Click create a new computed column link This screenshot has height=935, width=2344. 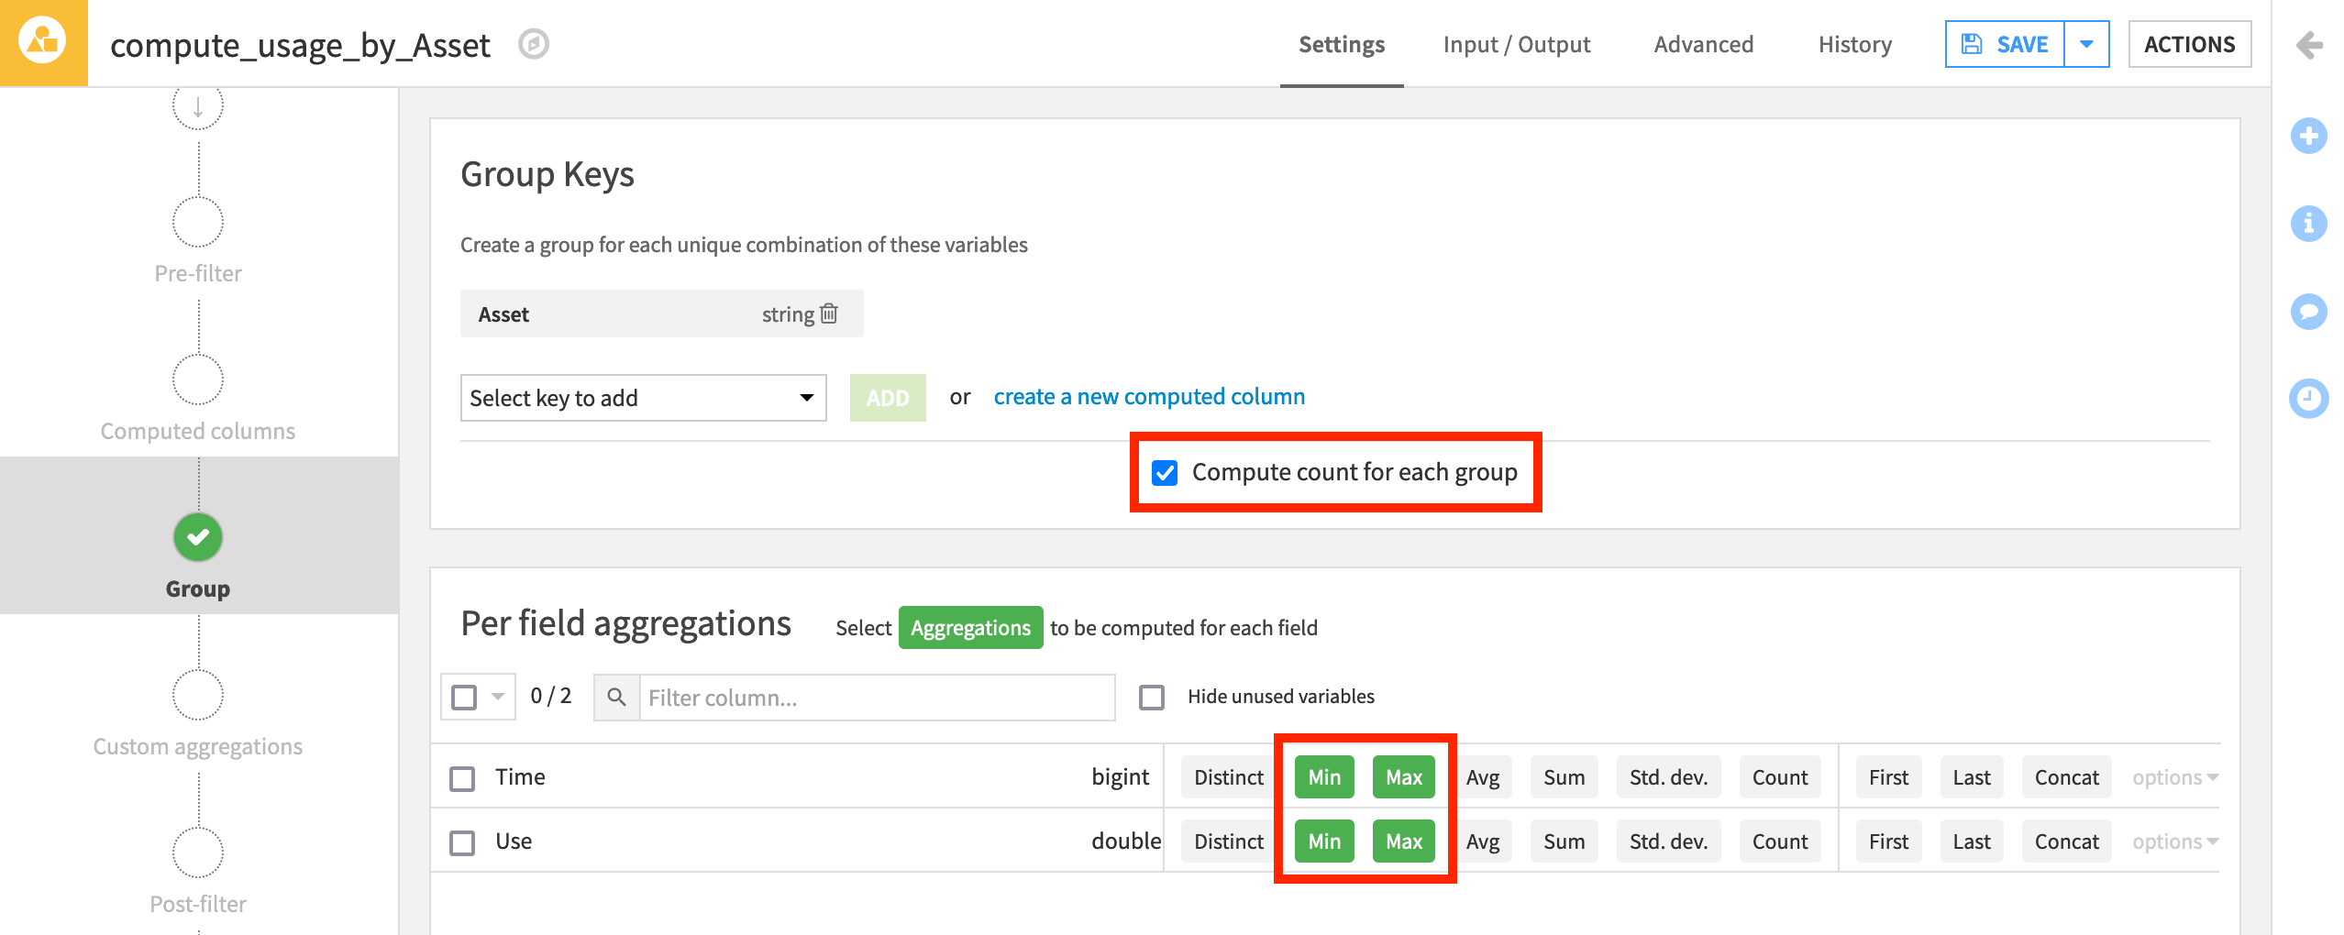1149,397
